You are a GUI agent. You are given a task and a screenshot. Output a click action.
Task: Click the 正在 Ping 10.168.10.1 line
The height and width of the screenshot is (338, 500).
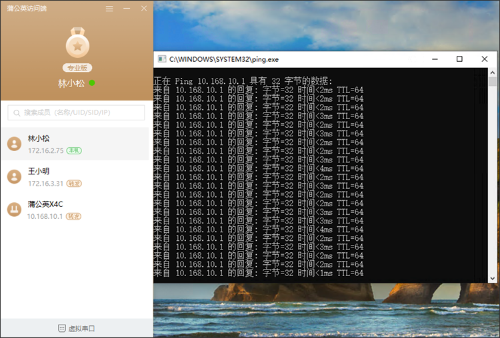(x=243, y=81)
